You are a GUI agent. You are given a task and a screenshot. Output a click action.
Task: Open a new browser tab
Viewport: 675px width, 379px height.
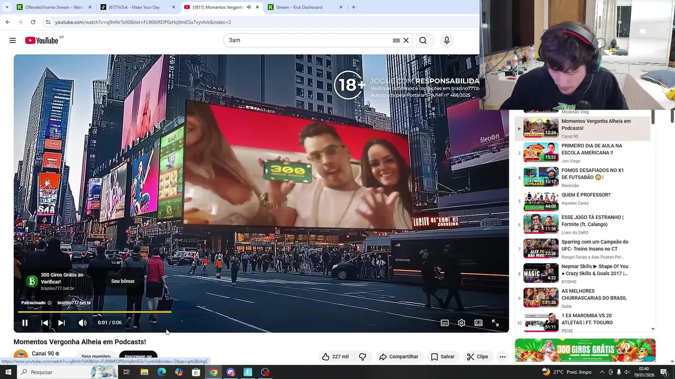tap(353, 7)
